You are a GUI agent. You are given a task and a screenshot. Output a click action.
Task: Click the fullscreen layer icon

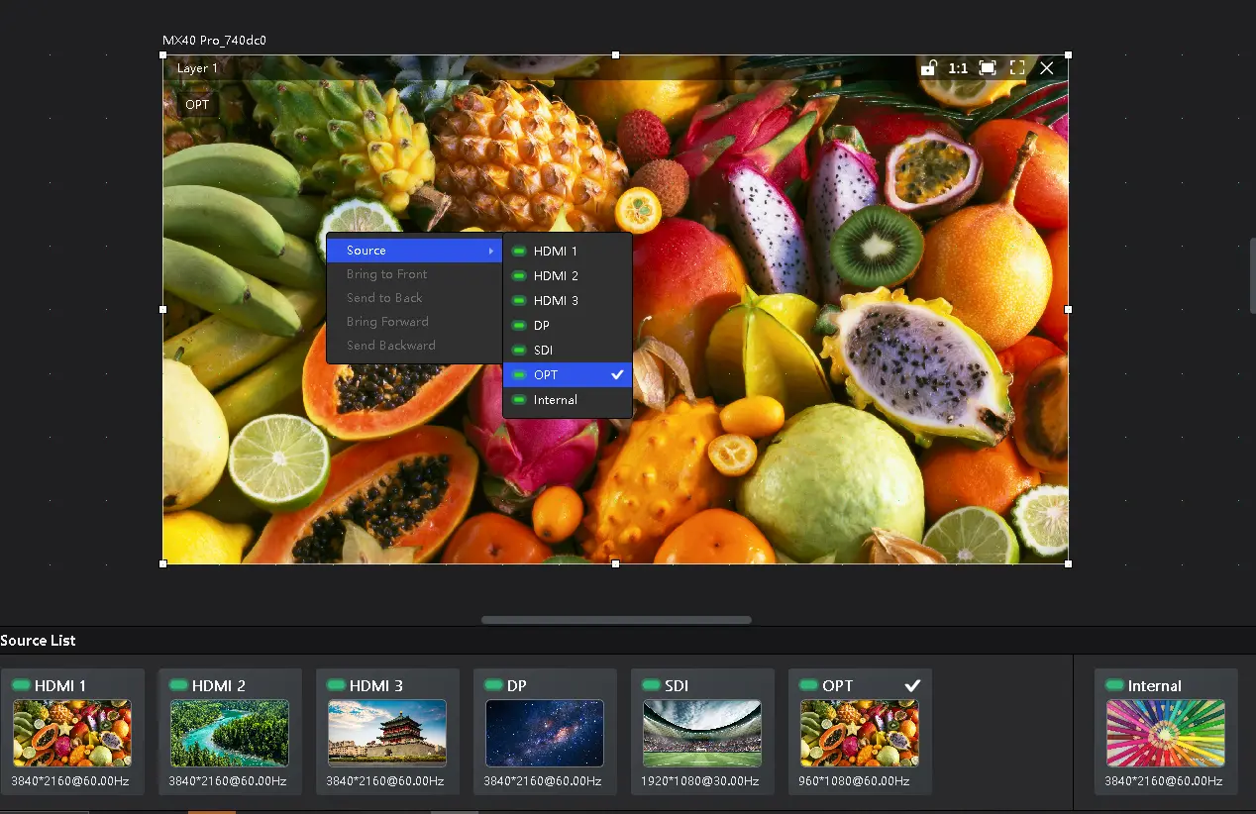[1017, 68]
